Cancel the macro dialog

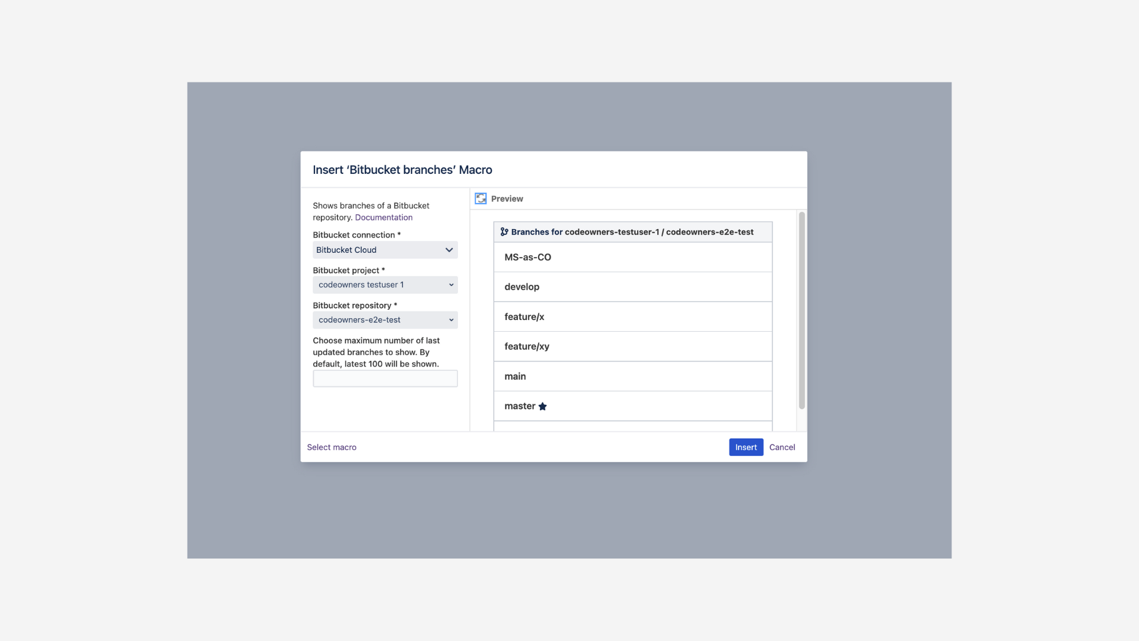tap(782, 447)
